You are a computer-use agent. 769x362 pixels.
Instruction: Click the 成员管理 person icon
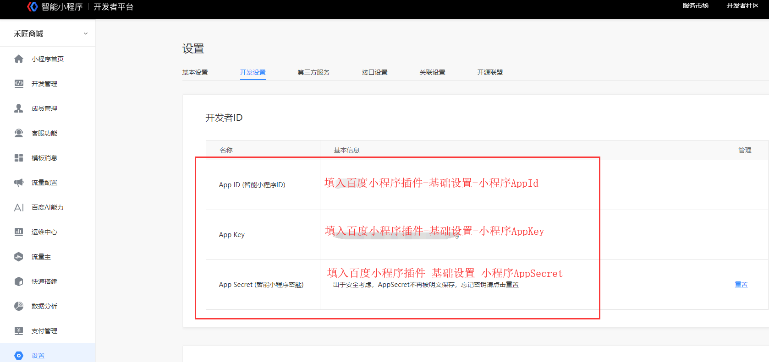(x=19, y=108)
